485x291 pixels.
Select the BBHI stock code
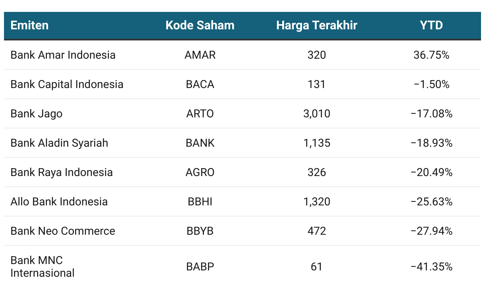(x=200, y=201)
